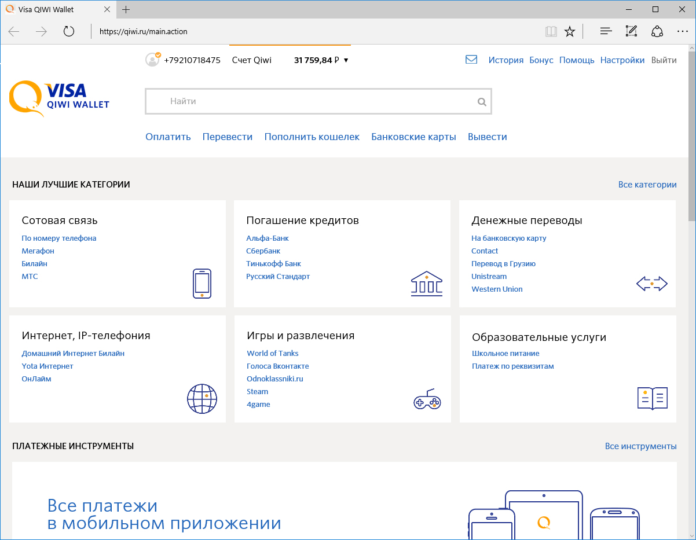Open Банковские карты menu item
Screen dimensions: 696x540
pyautogui.click(x=413, y=137)
